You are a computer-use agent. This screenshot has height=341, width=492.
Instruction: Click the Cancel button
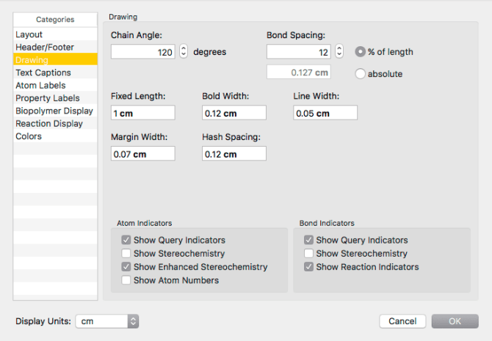(x=402, y=321)
